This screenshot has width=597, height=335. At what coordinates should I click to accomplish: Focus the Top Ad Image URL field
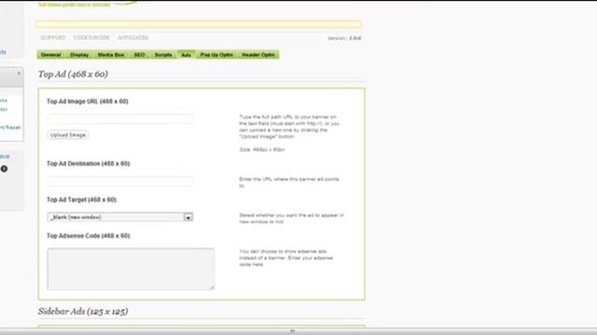click(120, 119)
